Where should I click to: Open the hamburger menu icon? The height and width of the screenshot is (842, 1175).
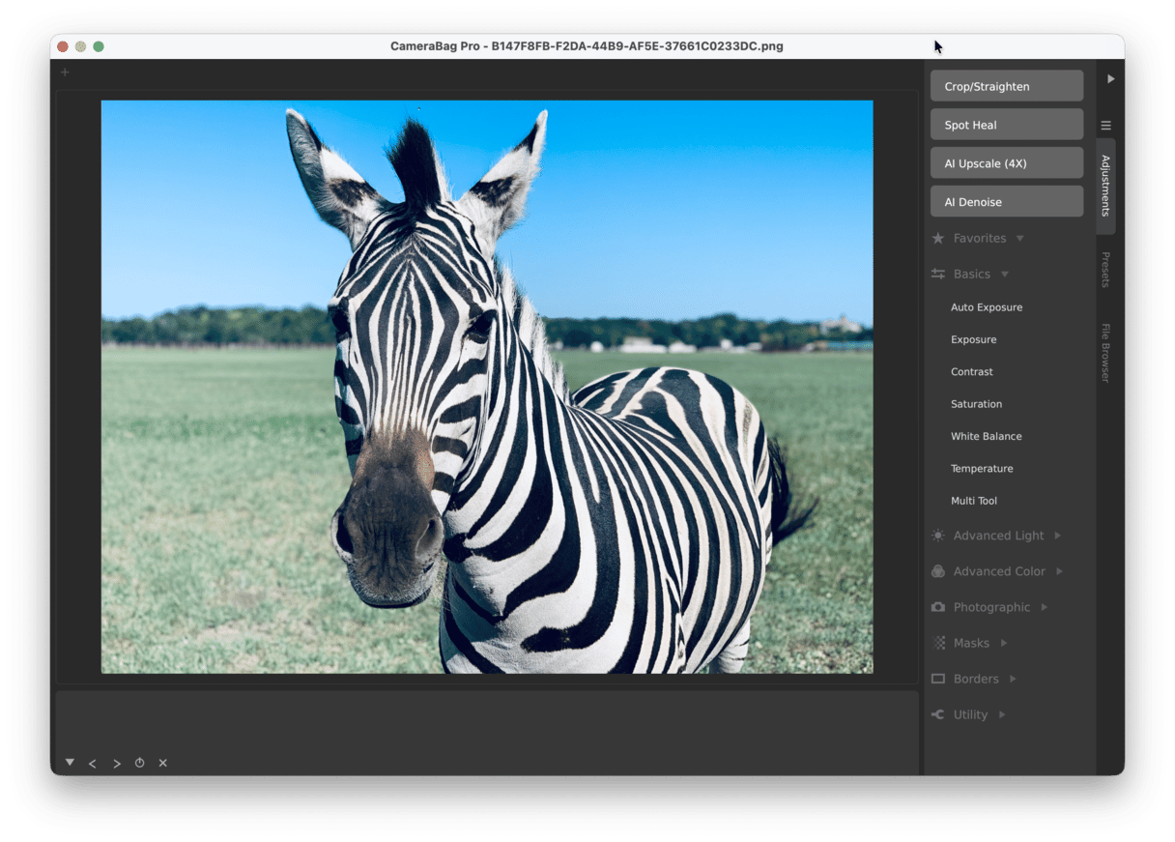[x=1106, y=126]
